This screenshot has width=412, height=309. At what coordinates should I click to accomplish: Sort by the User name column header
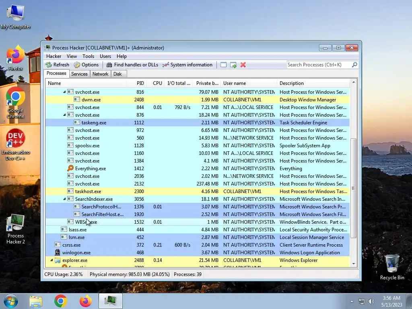pos(249,83)
